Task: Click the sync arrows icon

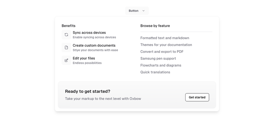Action: pos(66,35)
